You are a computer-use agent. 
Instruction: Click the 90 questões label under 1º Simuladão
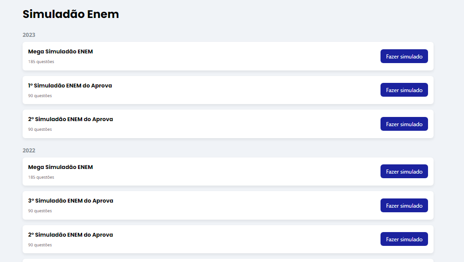tap(40, 96)
